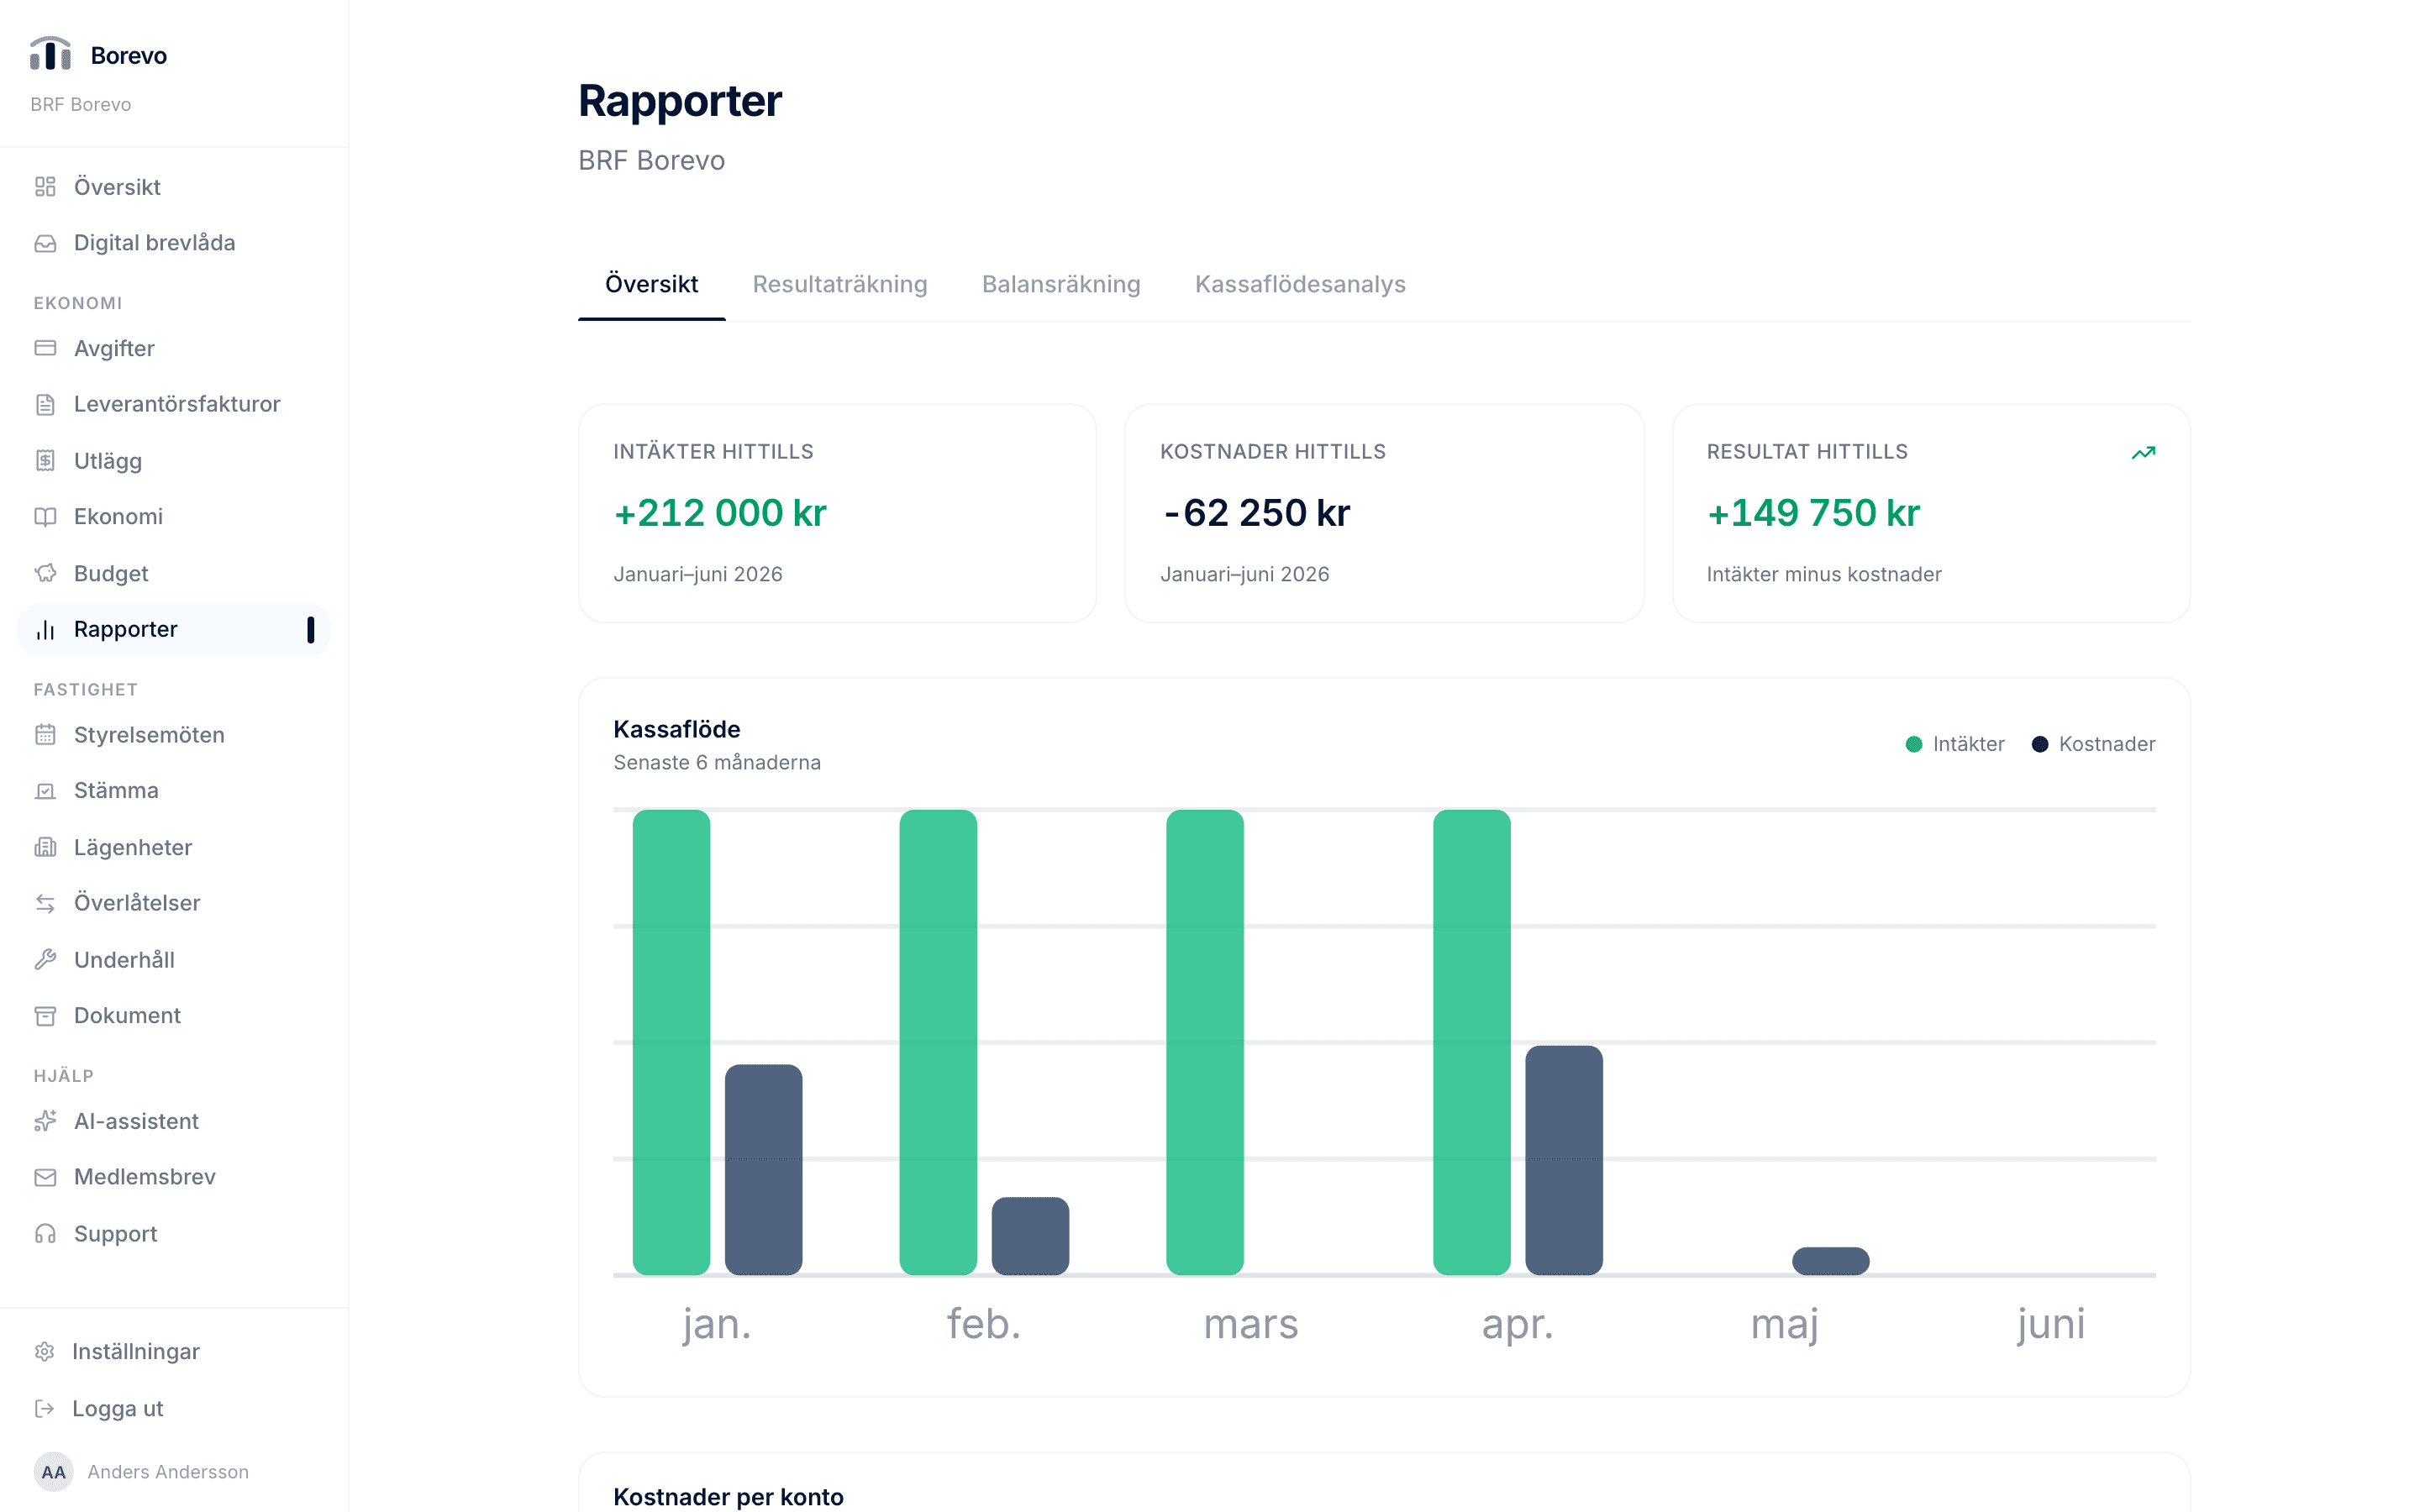Screen dimensions: 2420x1512
Task: Click the Ekonomi book icon
Action: (x=45, y=517)
